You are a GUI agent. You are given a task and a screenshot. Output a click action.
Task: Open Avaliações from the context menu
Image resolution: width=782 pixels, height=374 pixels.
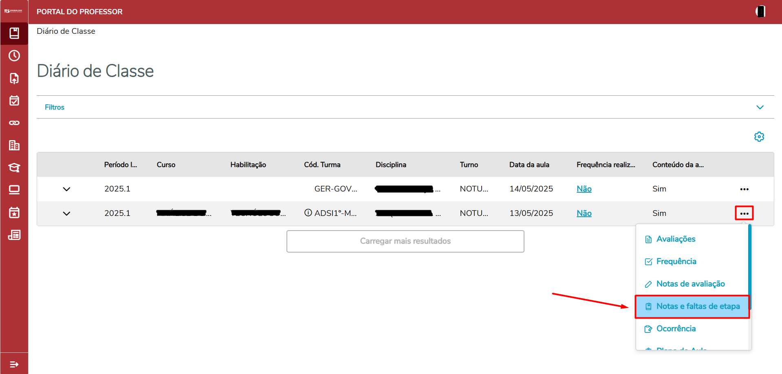(x=675, y=239)
